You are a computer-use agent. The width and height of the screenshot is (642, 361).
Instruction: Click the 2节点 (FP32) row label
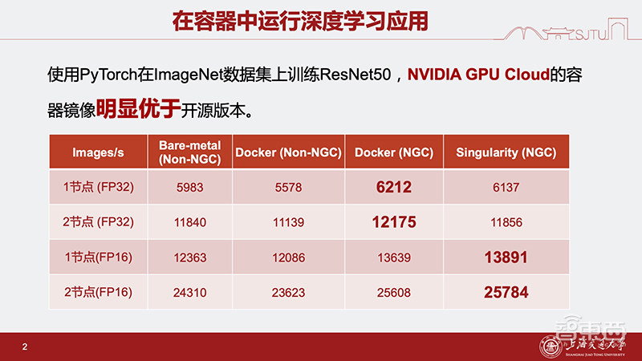point(98,222)
